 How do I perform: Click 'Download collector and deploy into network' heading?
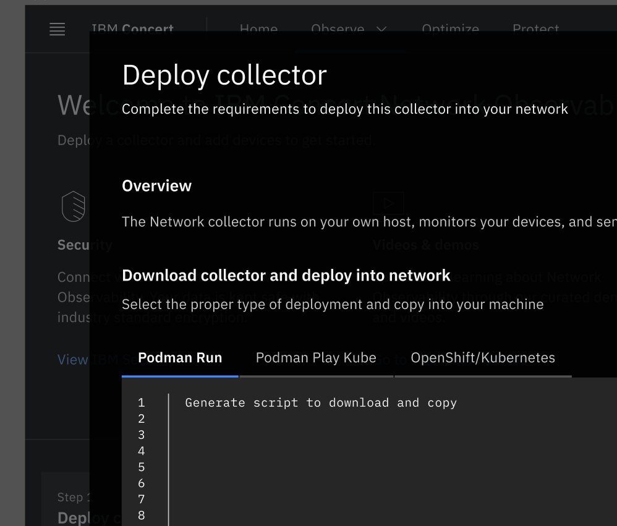click(x=286, y=276)
